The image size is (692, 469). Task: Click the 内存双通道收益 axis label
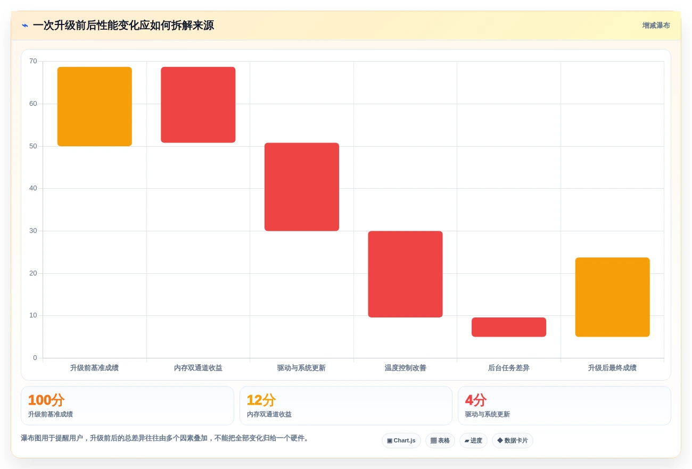198,368
